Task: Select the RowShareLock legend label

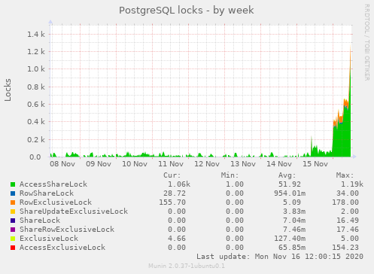Action: click(x=47, y=193)
